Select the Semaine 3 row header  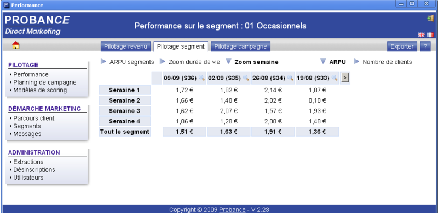(125, 111)
